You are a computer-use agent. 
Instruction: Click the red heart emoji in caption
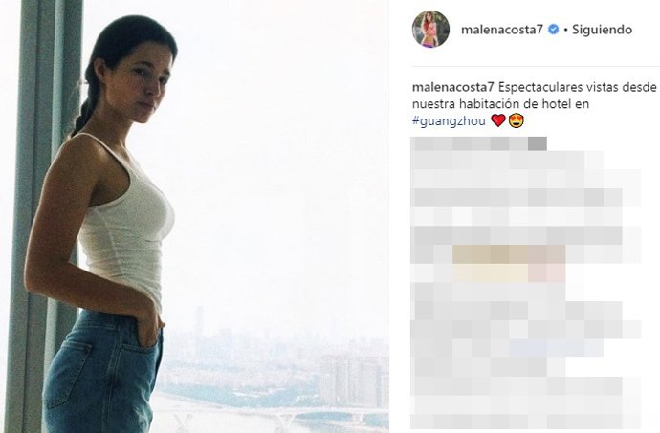click(498, 120)
